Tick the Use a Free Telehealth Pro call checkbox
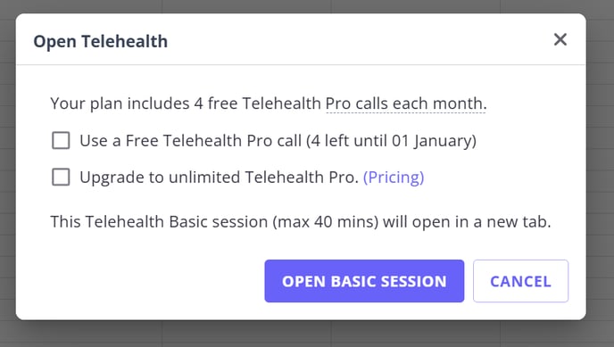Screen dimensions: 614x347 (61, 140)
